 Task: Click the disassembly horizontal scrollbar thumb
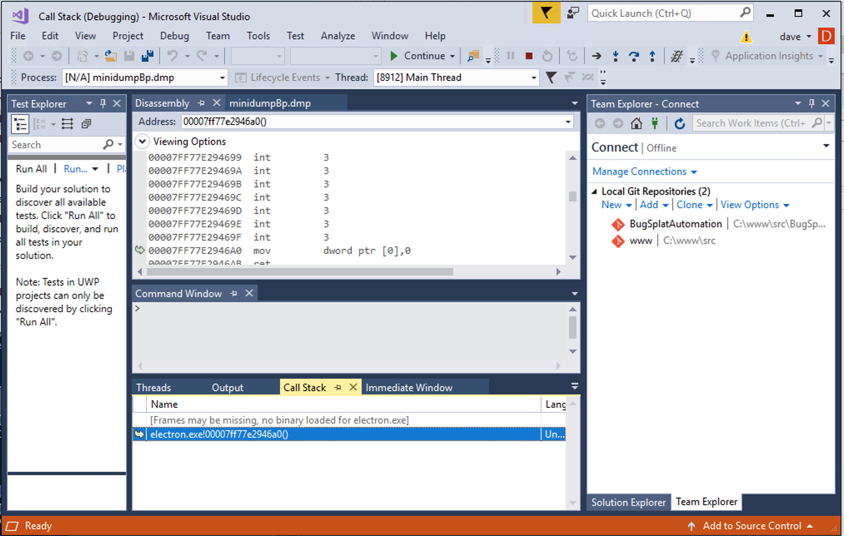coord(300,272)
